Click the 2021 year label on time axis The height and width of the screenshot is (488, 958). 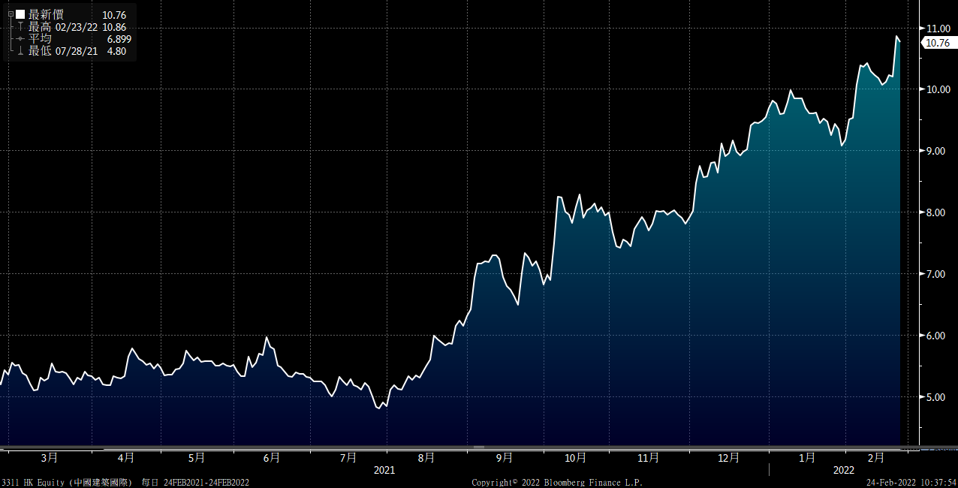point(384,470)
